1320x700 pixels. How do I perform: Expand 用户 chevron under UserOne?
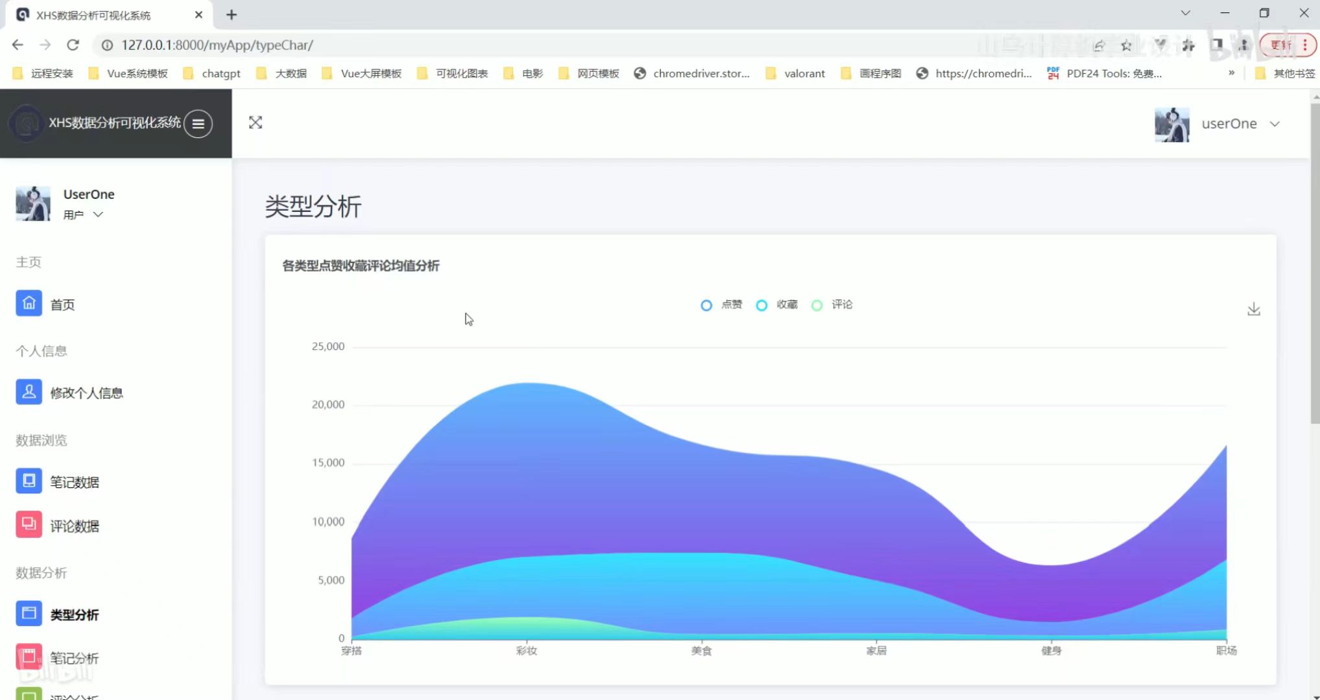(98, 215)
